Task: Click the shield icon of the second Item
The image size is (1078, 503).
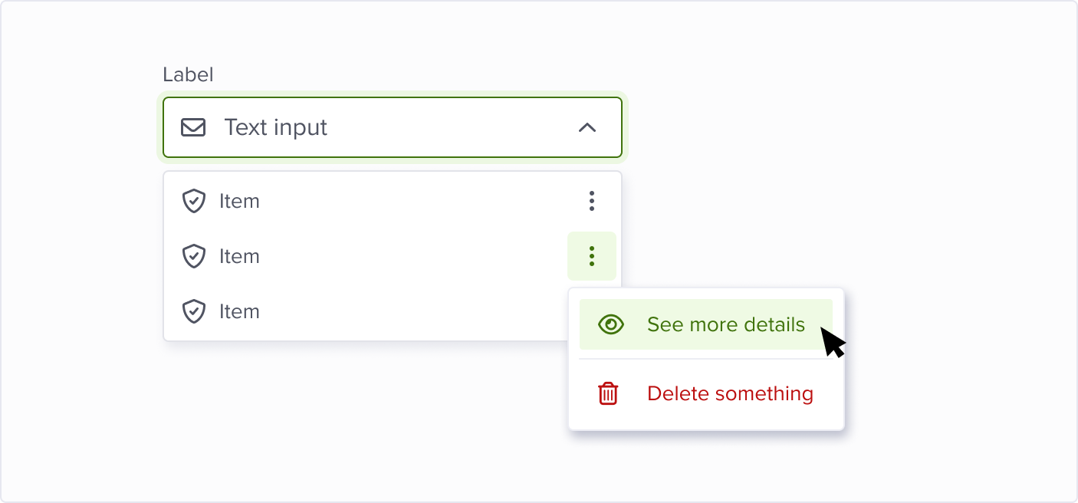Action: click(x=194, y=256)
